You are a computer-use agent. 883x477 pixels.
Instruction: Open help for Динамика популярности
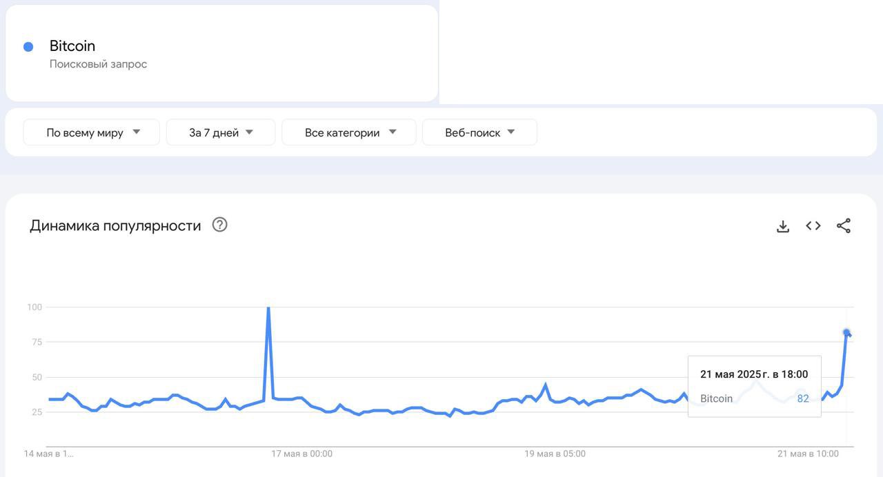(219, 225)
